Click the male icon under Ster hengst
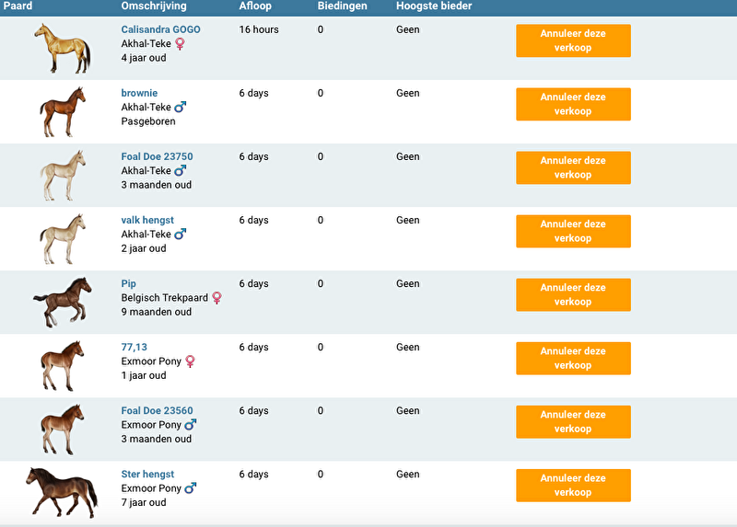 (191, 488)
